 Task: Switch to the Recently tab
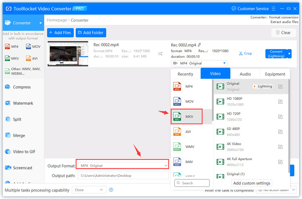[x=185, y=74]
